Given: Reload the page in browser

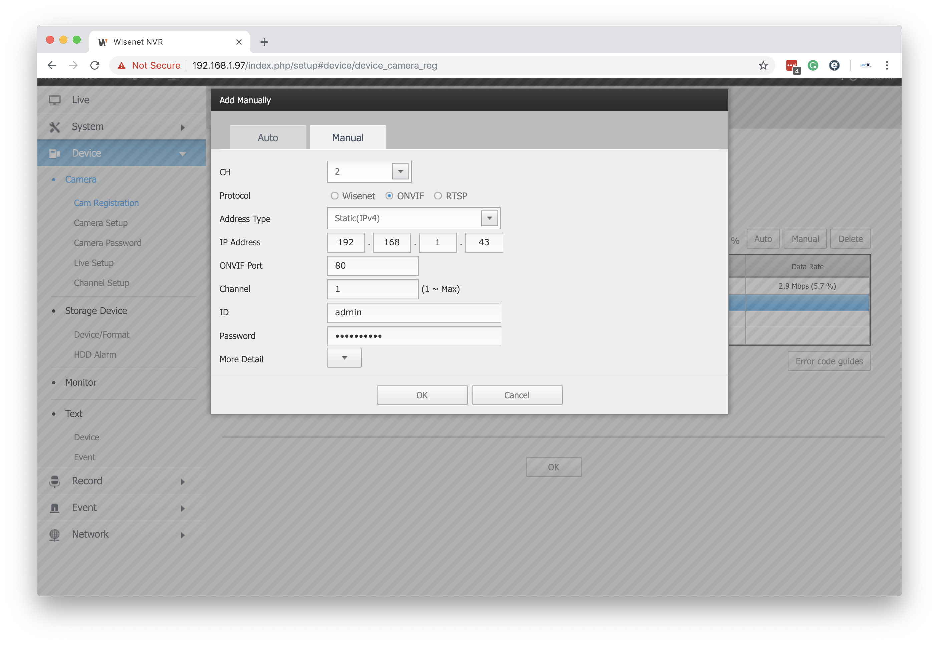Looking at the screenshot, I should point(95,65).
